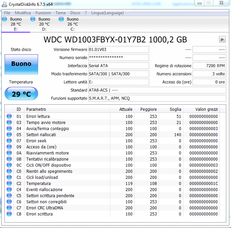
Task: Open the Funzioni menu
Action: [x=43, y=13]
